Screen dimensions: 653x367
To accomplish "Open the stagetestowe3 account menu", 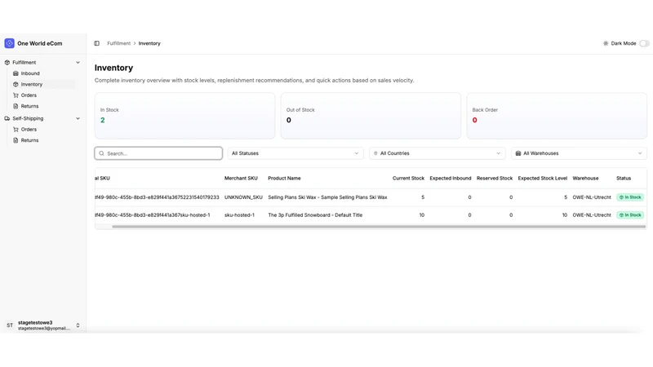I will point(43,325).
